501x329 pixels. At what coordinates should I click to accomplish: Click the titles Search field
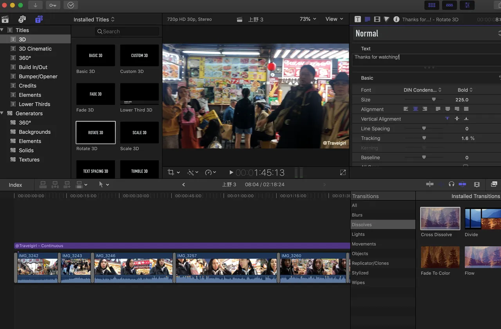127,31
